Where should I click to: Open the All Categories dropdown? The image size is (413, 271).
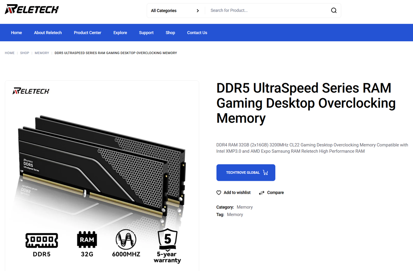pos(176,11)
